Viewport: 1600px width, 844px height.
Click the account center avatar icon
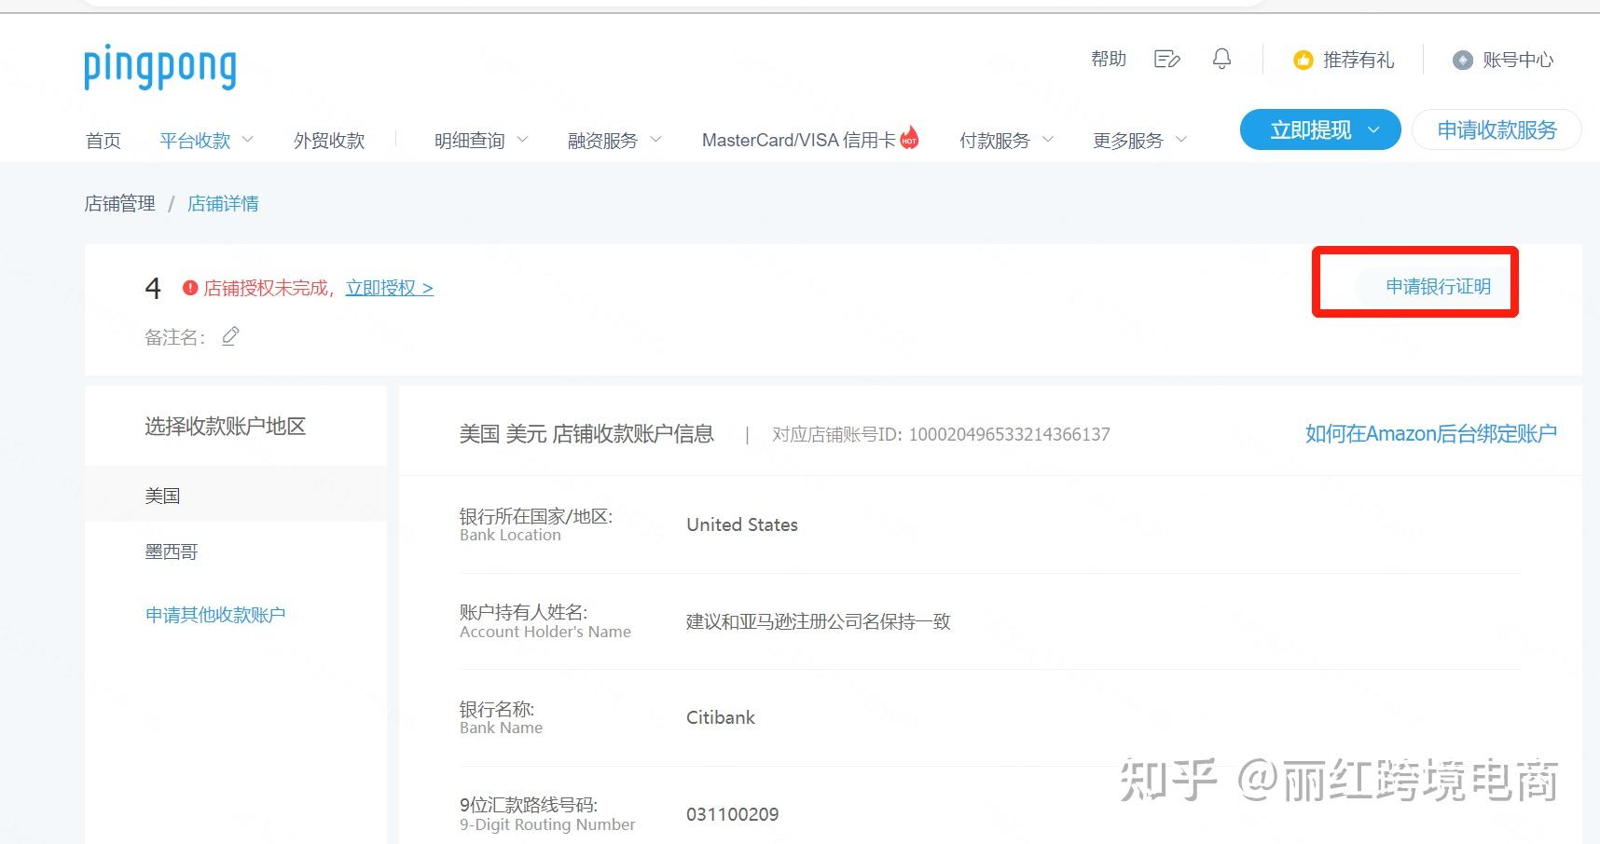click(1463, 61)
